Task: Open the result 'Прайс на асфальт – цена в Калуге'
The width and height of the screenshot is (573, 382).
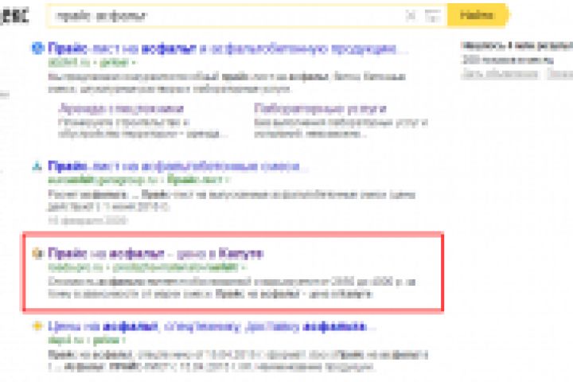Action: (156, 253)
